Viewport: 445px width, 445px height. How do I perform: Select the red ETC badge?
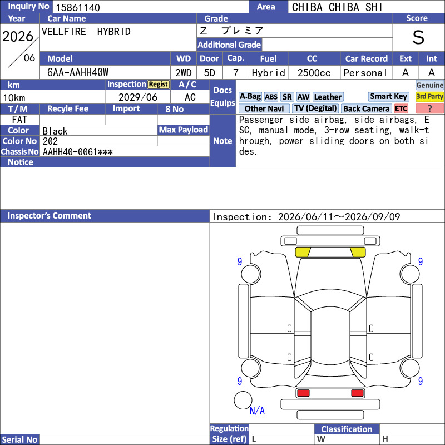[400, 108]
